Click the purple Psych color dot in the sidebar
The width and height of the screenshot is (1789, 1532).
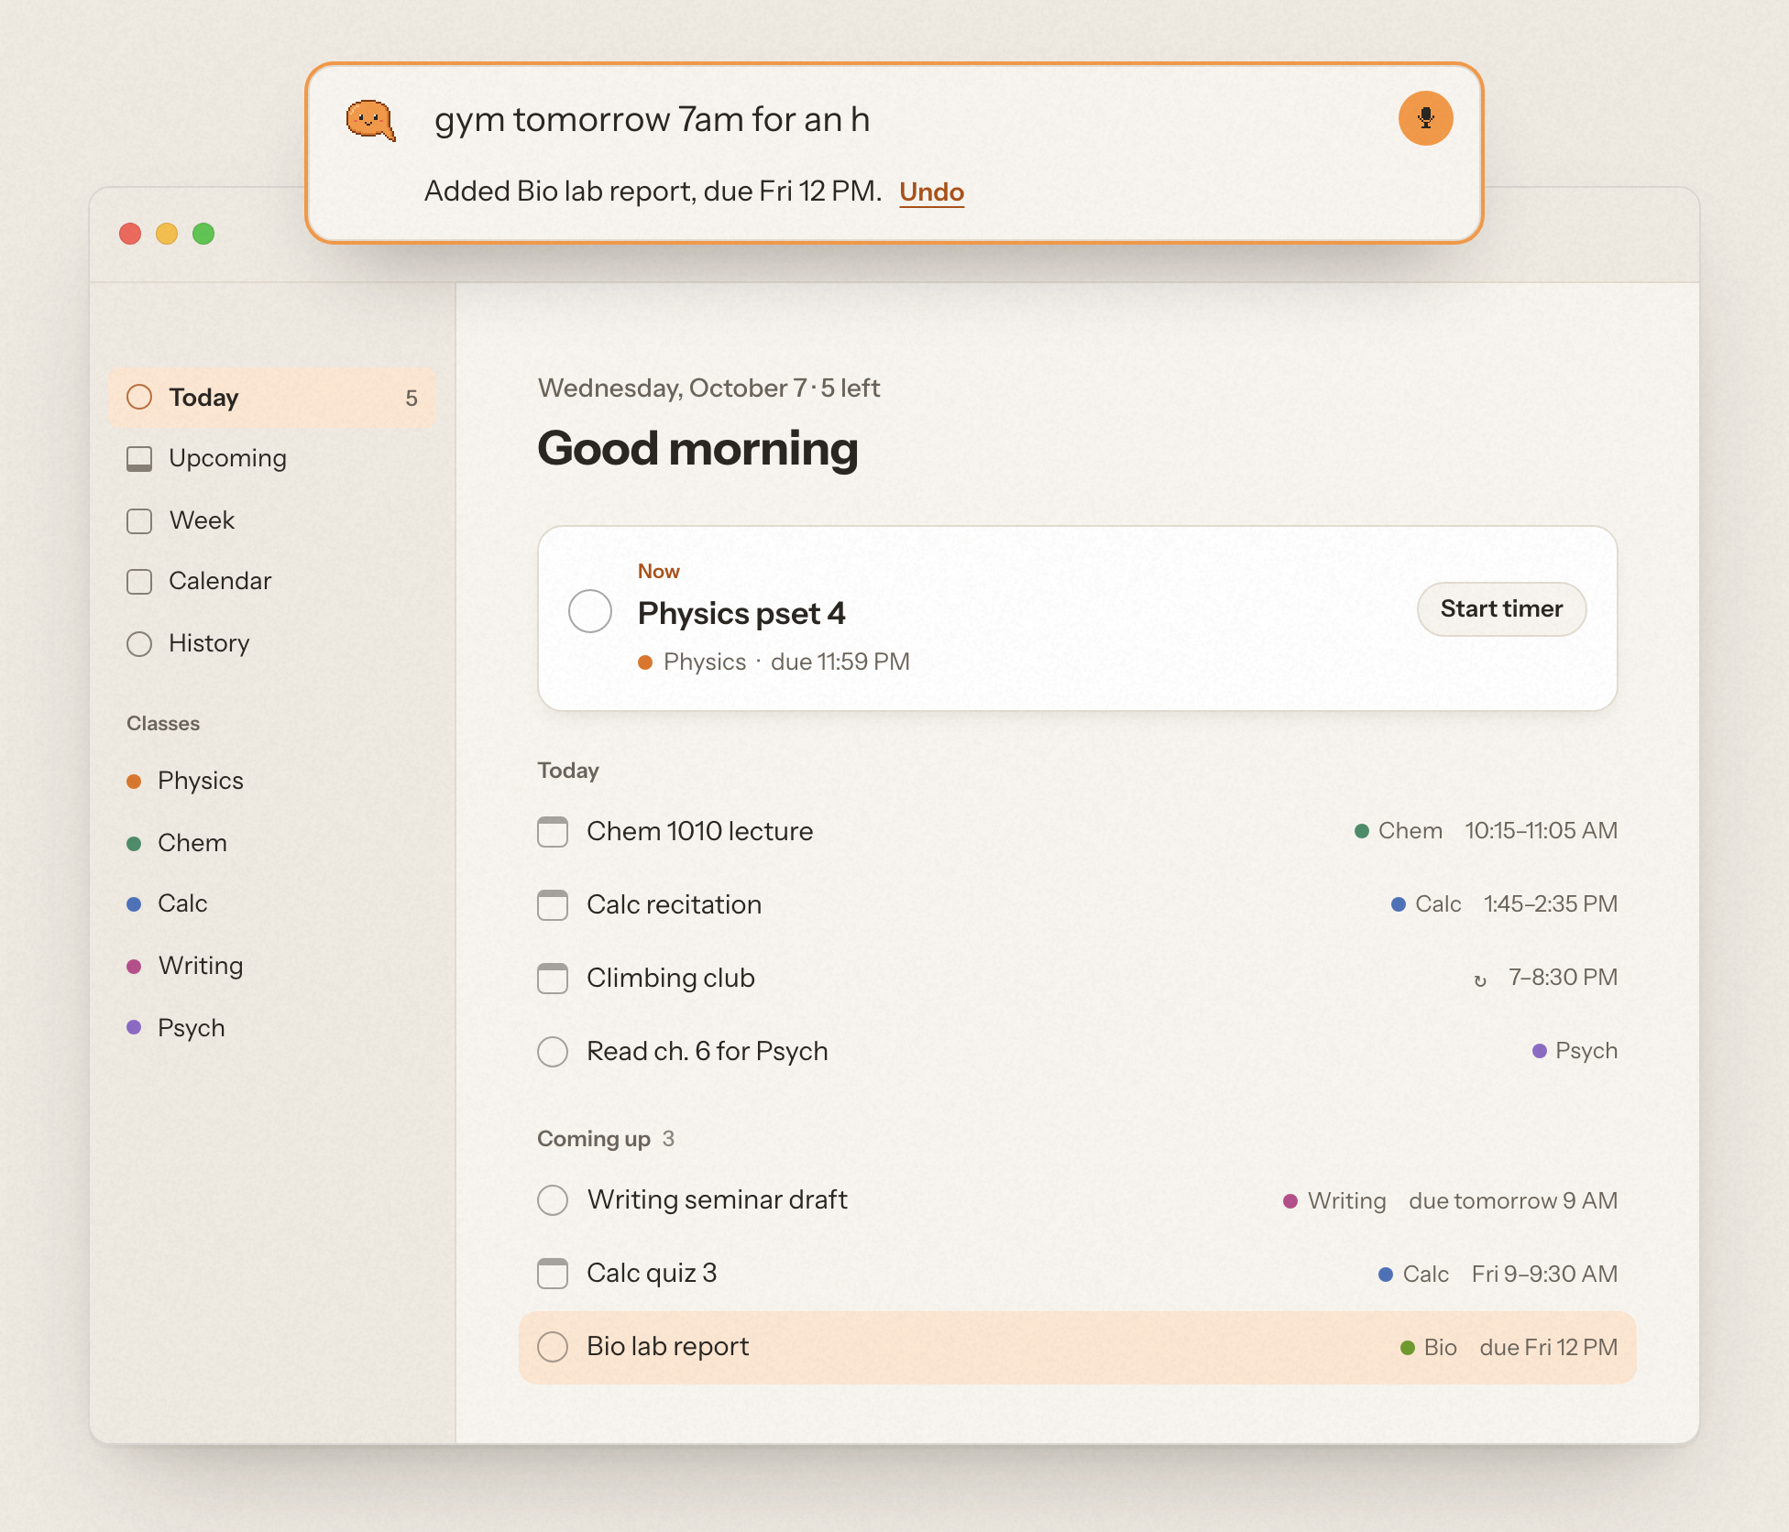click(134, 1027)
